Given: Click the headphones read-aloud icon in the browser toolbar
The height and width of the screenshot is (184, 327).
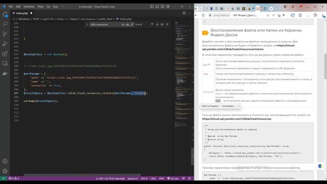Looking at the screenshot, I should [268, 15].
